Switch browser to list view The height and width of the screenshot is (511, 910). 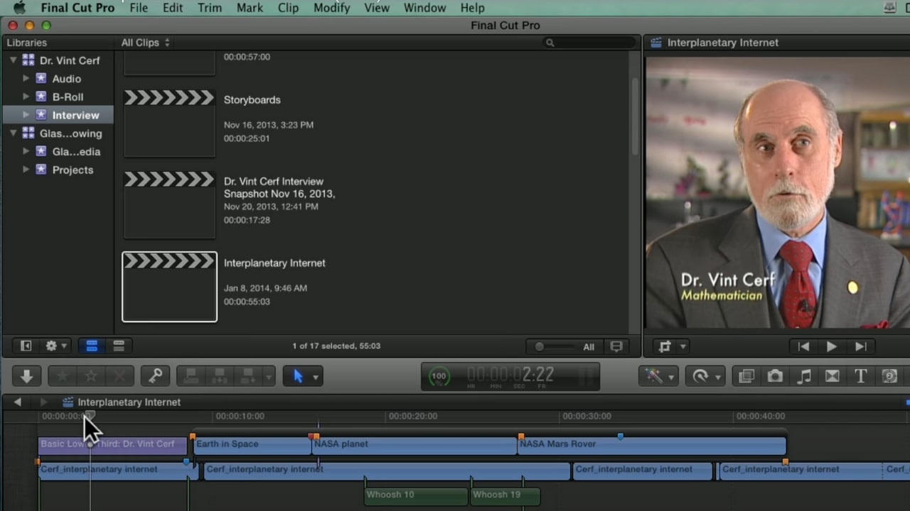pyautogui.click(x=119, y=346)
